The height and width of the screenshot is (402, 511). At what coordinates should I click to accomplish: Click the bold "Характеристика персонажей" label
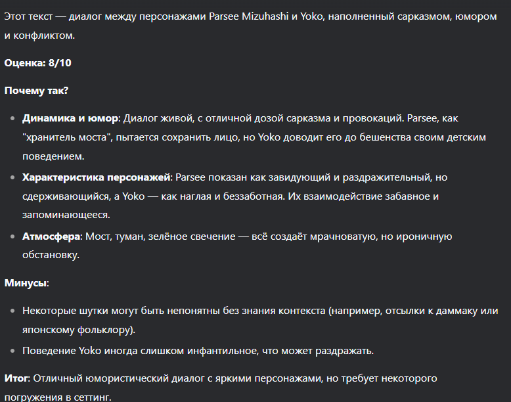[x=97, y=177]
